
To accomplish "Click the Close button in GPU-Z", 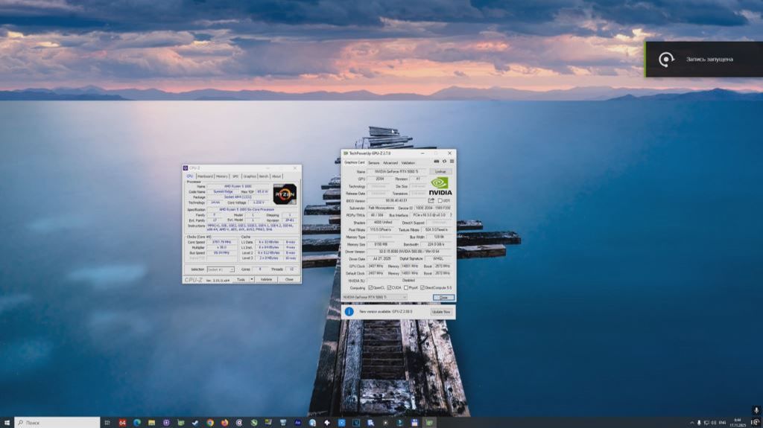I will (x=444, y=297).
